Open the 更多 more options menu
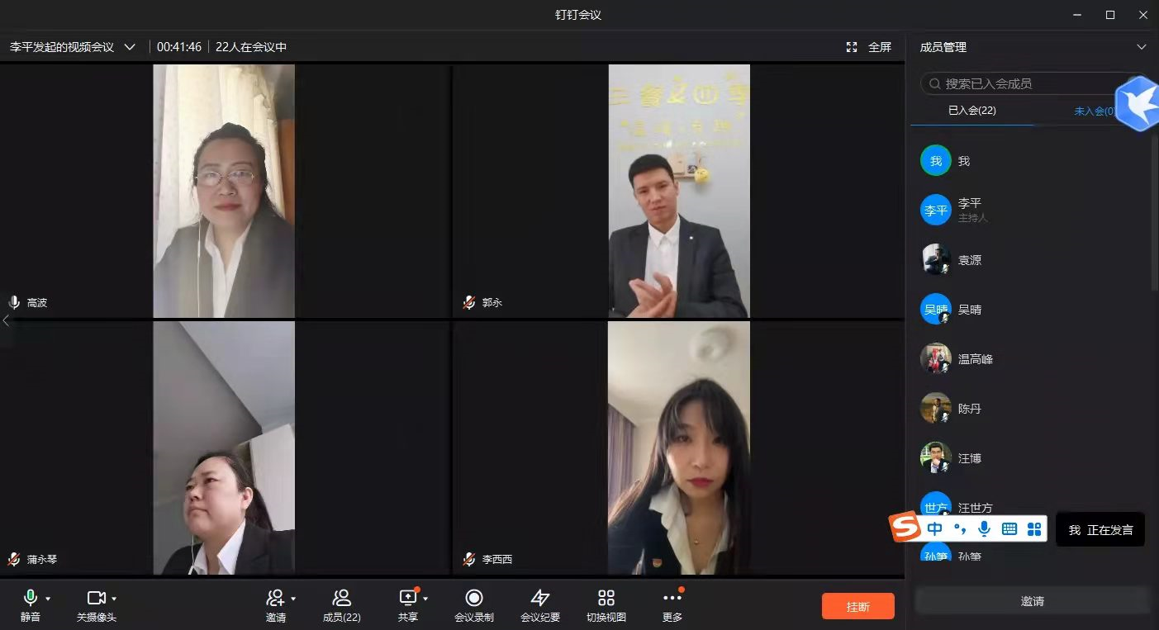This screenshot has height=630, width=1159. pyautogui.click(x=672, y=599)
